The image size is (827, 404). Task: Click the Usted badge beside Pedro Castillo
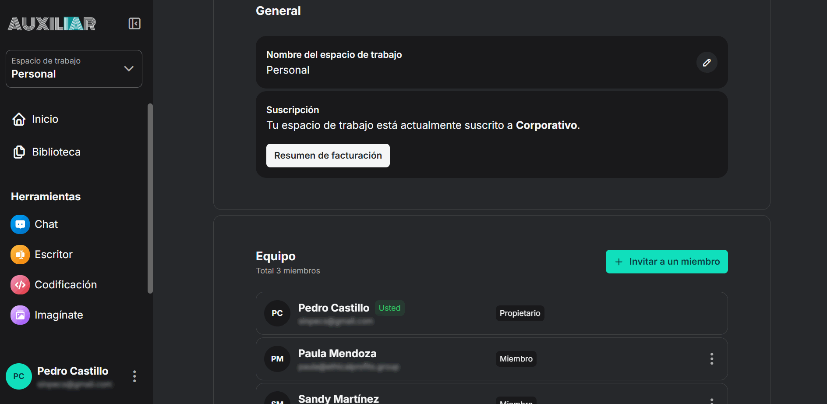[389, 308]
